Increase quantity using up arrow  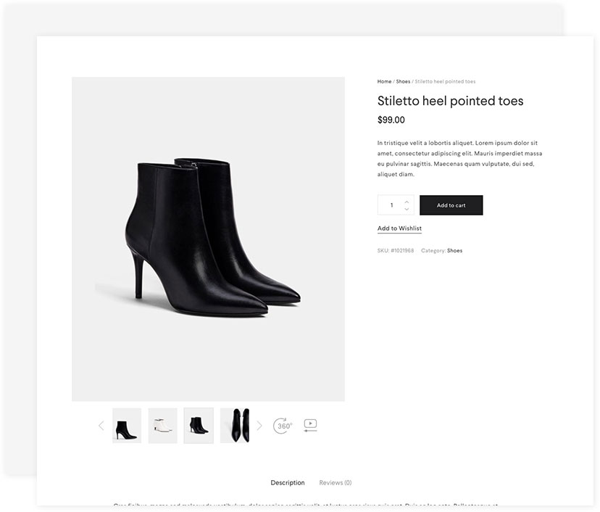tap(407, 201)
